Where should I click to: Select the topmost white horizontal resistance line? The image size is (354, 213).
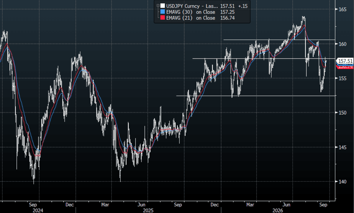(x=279, y=40)
